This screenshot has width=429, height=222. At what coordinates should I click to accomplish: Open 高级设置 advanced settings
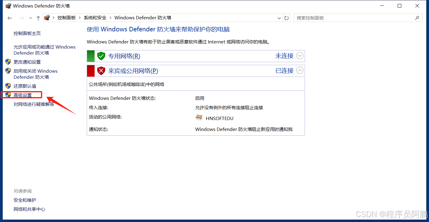23,95
